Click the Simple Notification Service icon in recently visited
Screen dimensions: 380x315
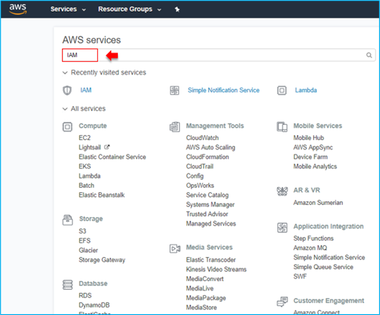tap(175, 91)
